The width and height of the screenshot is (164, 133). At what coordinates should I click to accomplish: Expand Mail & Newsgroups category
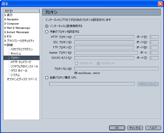click(5, 28)
